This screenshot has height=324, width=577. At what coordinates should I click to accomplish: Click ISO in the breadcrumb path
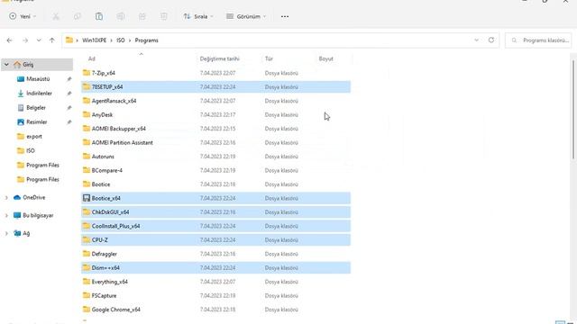point(121,40)
